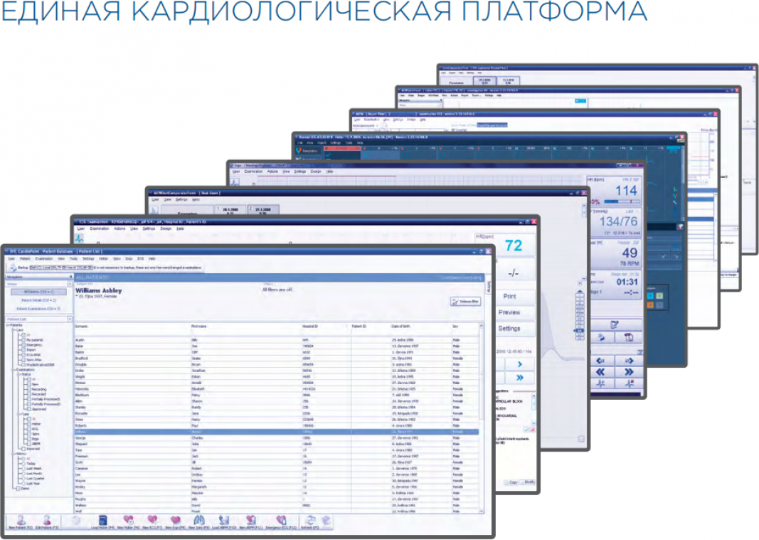Open the Examination menu in CardioPoint
This screenshot has width=759, height=540.
[x=44, y=259]
